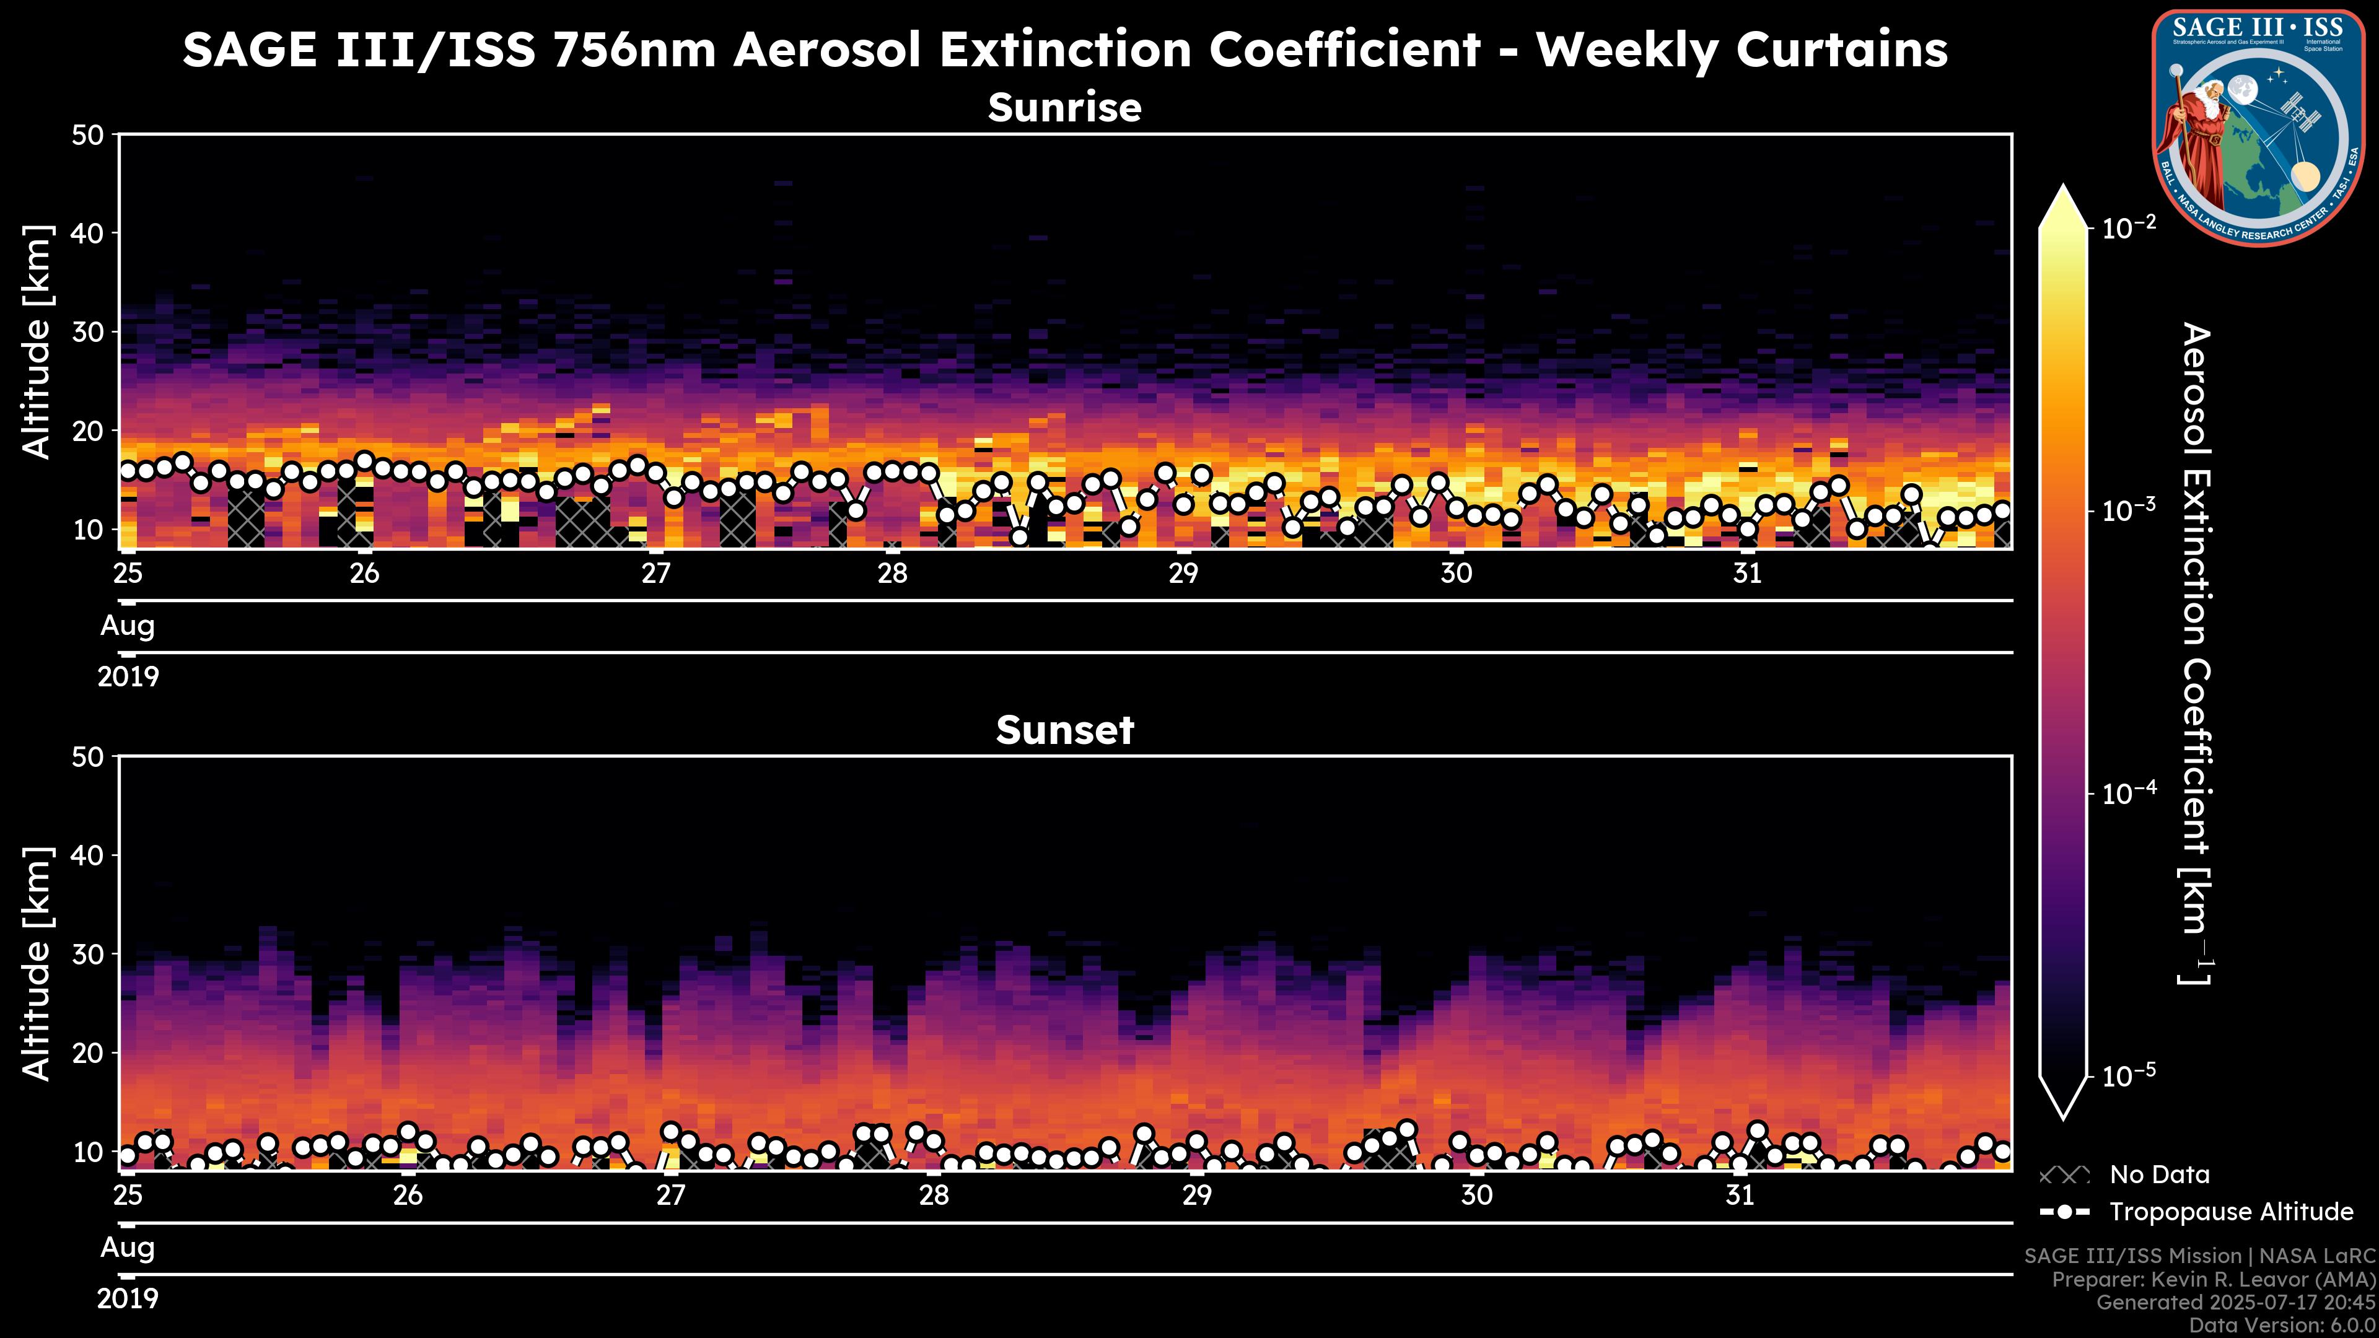Click the 10⁻⁴ colorbar tick label

pyautogui.click(x=2129, y=792)
